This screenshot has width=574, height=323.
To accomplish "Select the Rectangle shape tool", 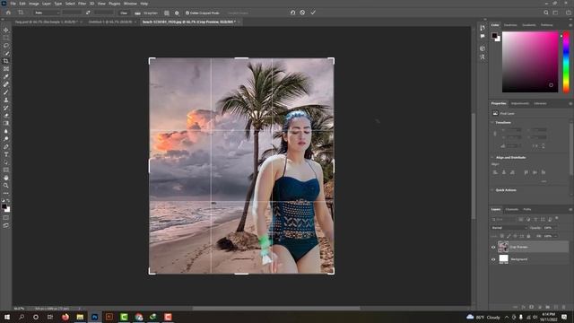I will coord(6,170).
